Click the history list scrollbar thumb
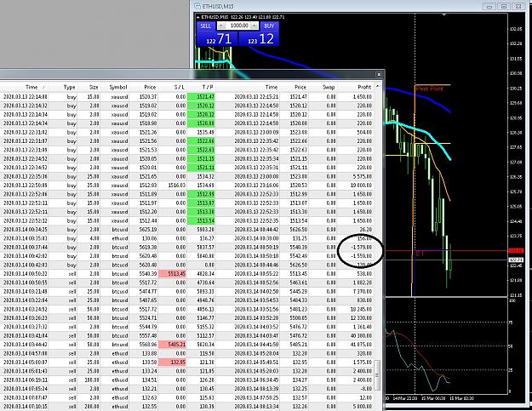The width and height of the screenshot is (532, 411). tap(377, 375)
